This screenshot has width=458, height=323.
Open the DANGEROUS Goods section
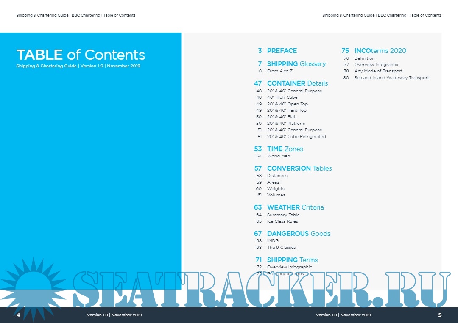(298, 234)
